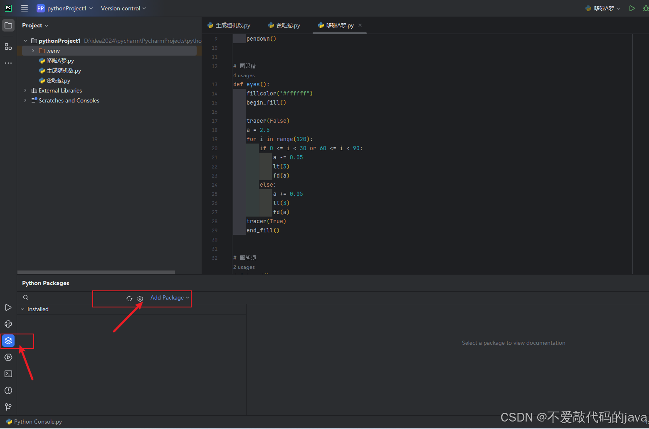Open the Python Console tool window
The height and width of the screenshot is (429, 649).
click(8, 324)
